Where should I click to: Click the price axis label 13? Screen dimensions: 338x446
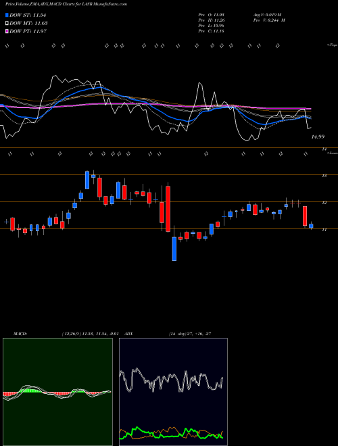(x=324, y=176)
